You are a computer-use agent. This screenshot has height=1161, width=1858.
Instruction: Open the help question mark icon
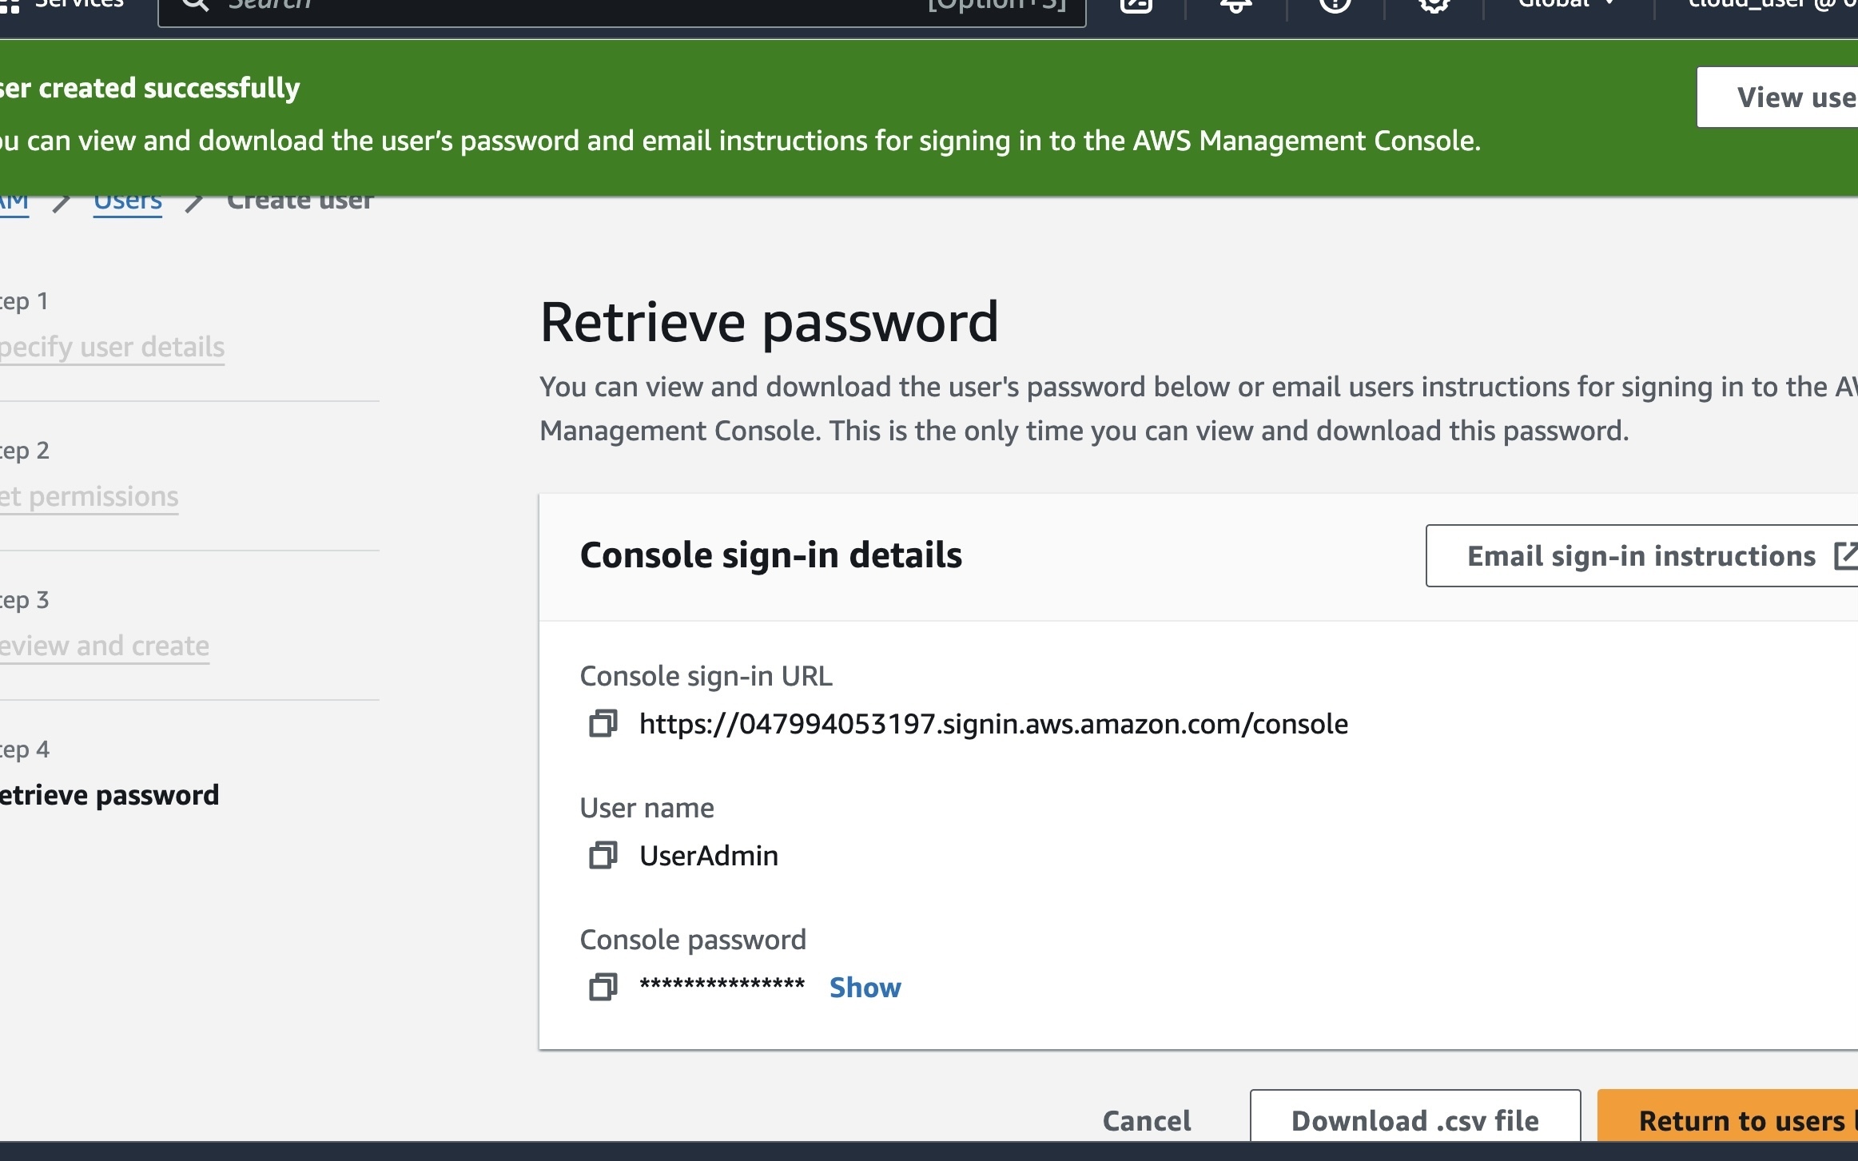click(x=1335, y=5)
